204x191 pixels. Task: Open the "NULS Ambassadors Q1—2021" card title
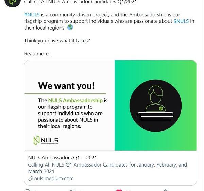click(x=63, y=158)
